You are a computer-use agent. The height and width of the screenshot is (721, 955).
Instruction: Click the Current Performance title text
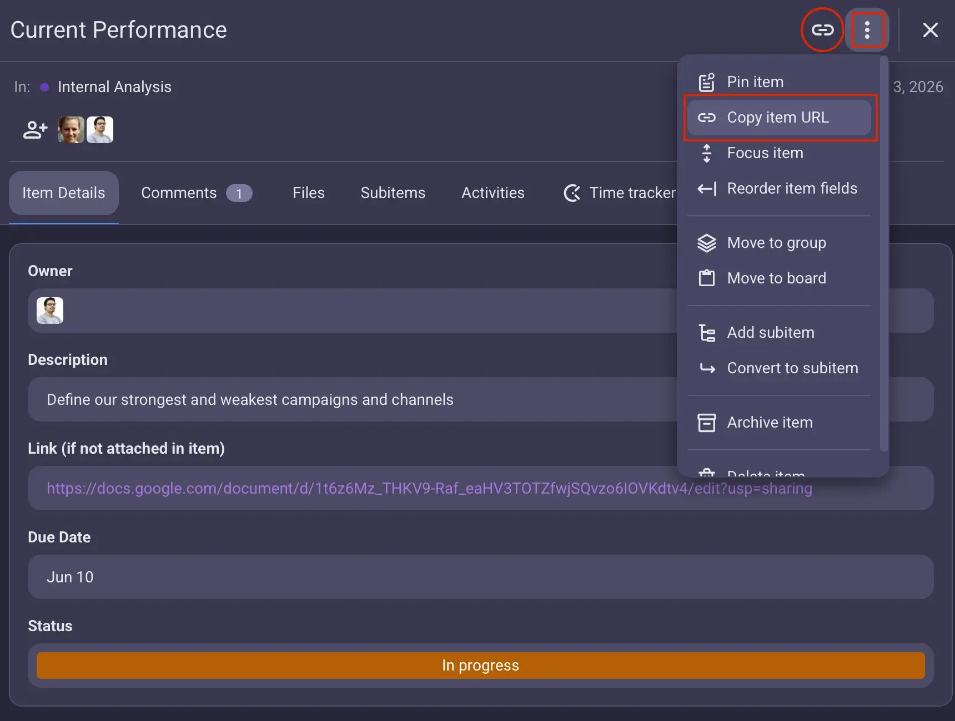[x=119, y=30]
